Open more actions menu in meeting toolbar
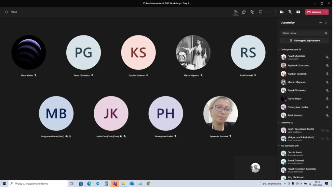 269,12
